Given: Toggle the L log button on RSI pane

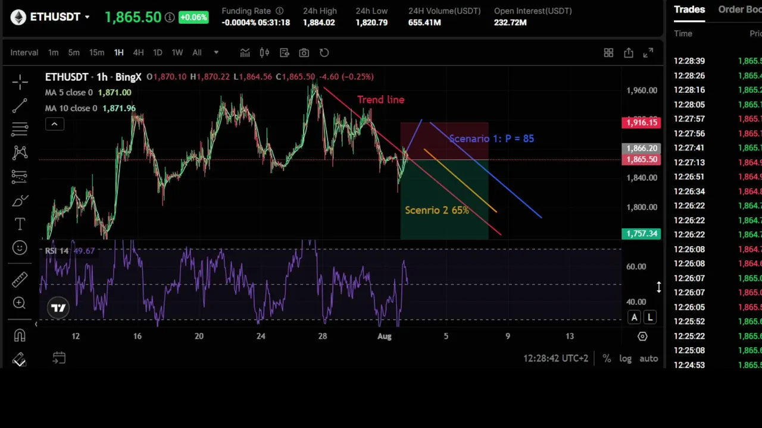Looking at the screenshot, I should pos(650,317).
